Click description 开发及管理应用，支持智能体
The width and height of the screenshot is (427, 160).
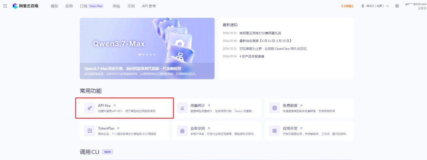click(315, 134)
